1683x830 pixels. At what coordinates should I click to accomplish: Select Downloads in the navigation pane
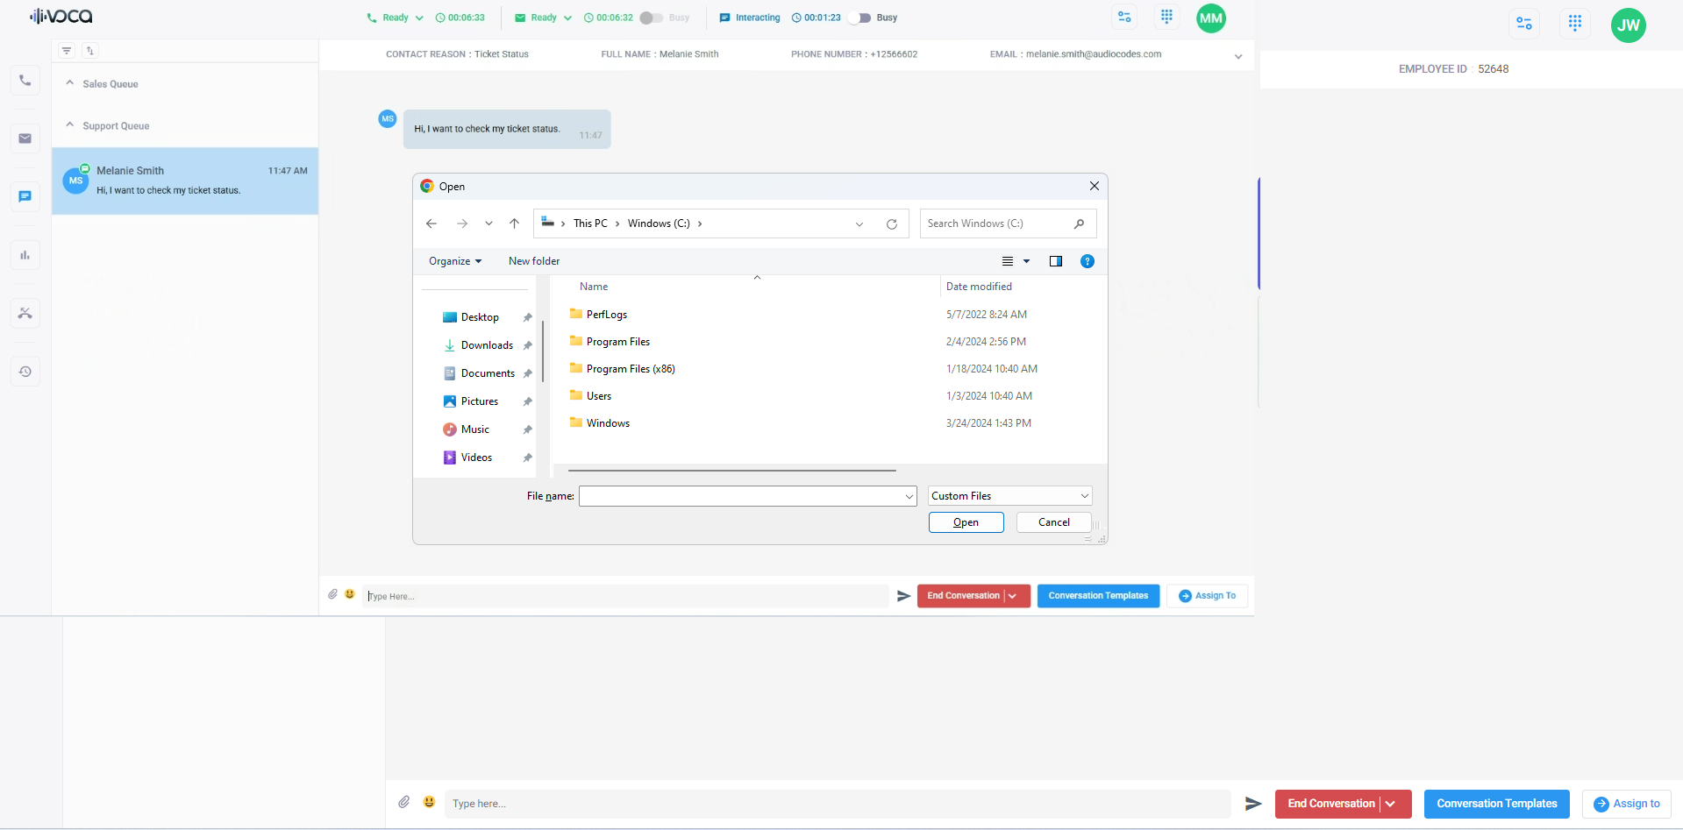487,345
